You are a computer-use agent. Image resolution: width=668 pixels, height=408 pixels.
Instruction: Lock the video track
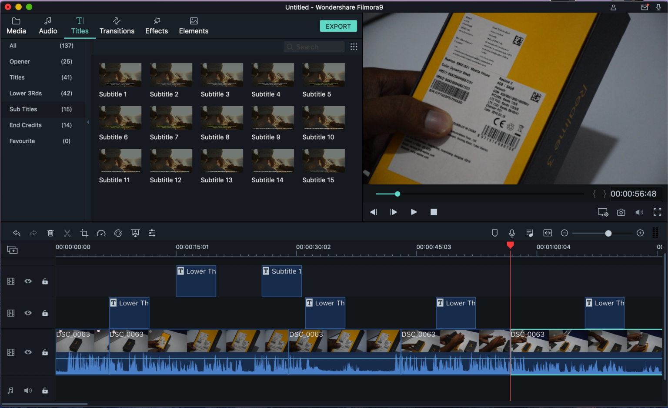[45, 352]
